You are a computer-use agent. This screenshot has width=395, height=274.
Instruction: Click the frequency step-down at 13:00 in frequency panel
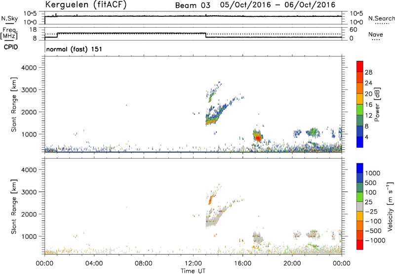[206, 35]
